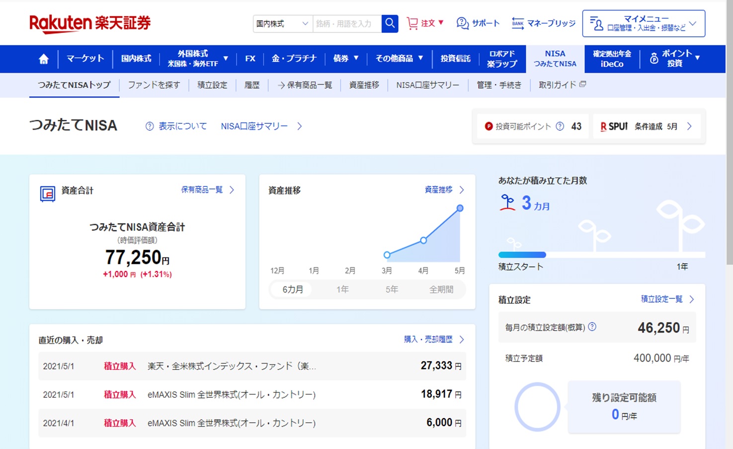
Task: Open 保有商品一覧 link in 資産合計 card
Action: click(x=208, y=190)
